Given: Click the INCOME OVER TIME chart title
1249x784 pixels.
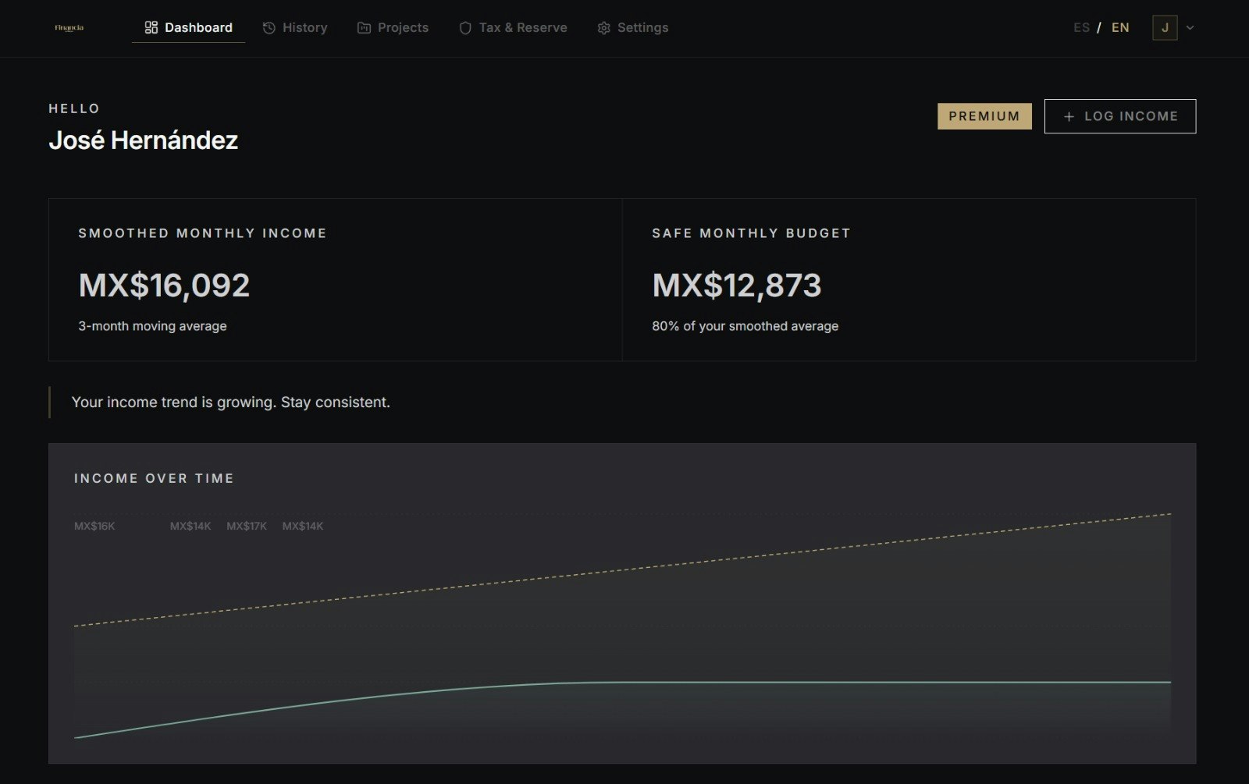Looking at the screenshot, I should 154,478.
